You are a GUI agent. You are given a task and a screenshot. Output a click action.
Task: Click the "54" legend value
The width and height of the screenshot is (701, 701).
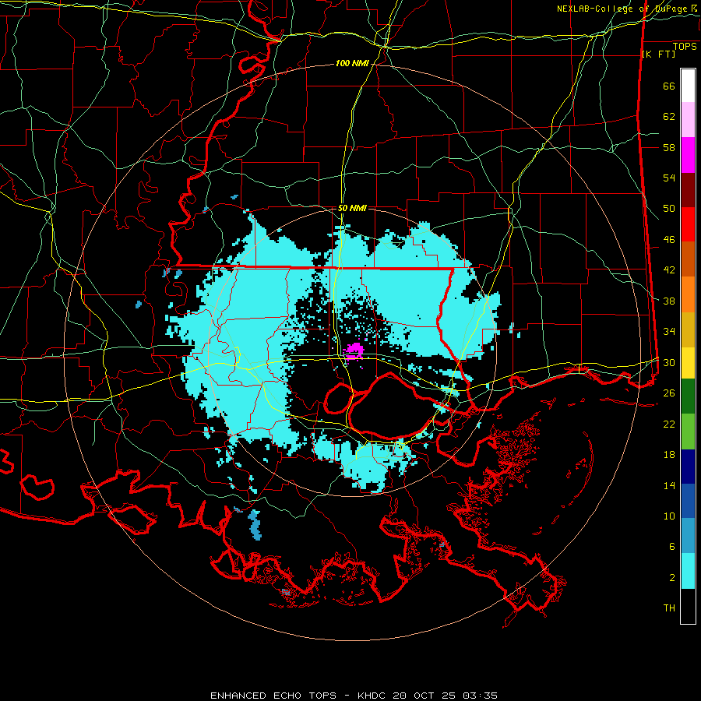click(669, 178)
